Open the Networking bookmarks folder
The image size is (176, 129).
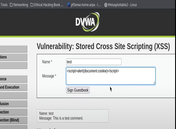[19, 5]
